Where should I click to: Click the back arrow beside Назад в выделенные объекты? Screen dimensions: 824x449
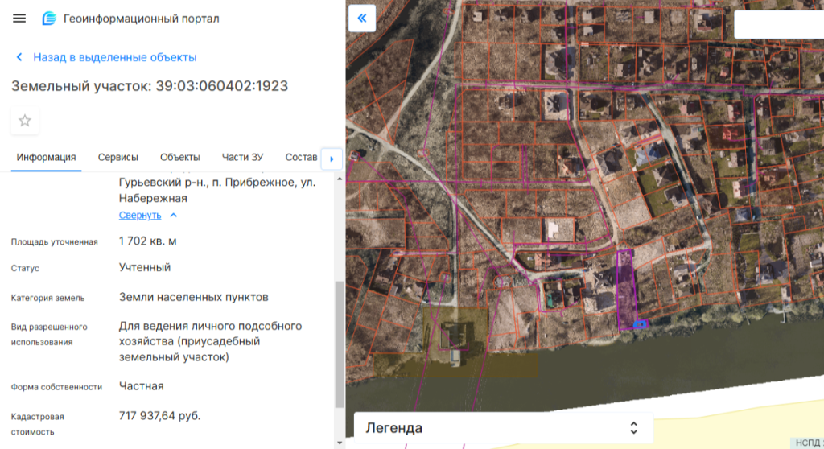coord(19,58)
